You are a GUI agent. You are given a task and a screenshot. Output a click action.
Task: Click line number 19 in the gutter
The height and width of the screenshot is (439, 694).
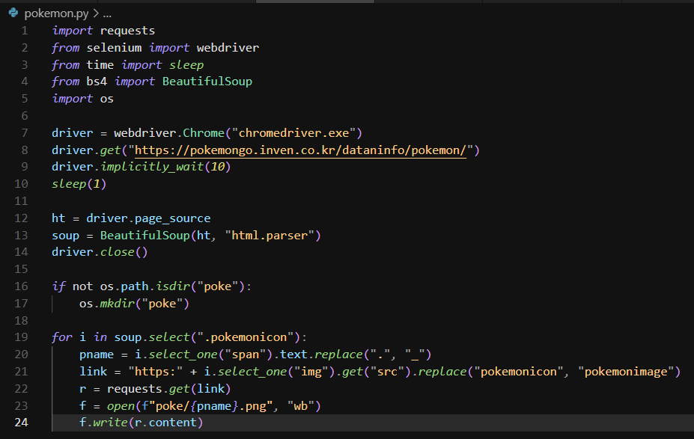pyautogui.click(x=22, y=337)
